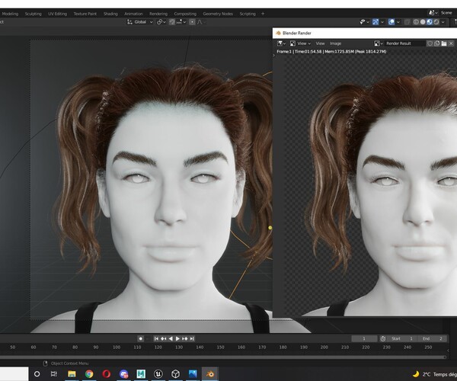The width and height of the screenshot is (457, 381).
Task: Switch to Texture Paint workspace
Action: (85, 14)
